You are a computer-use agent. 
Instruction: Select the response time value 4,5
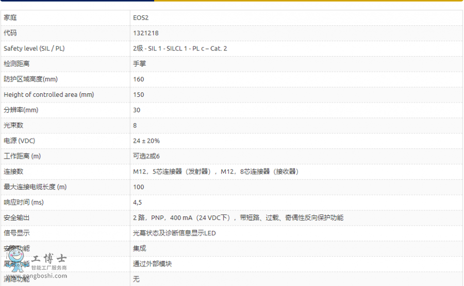tap(137, 203)
